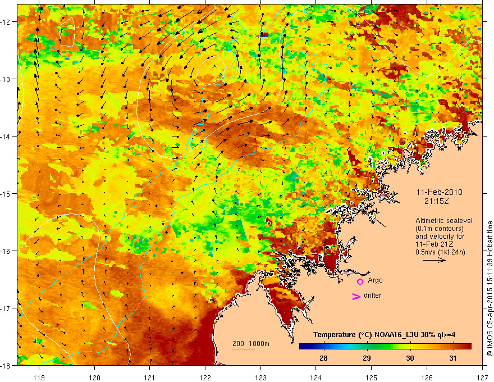Click longitude axis label 127
This screenshot has width=494, height=382.
coord(482,378)
